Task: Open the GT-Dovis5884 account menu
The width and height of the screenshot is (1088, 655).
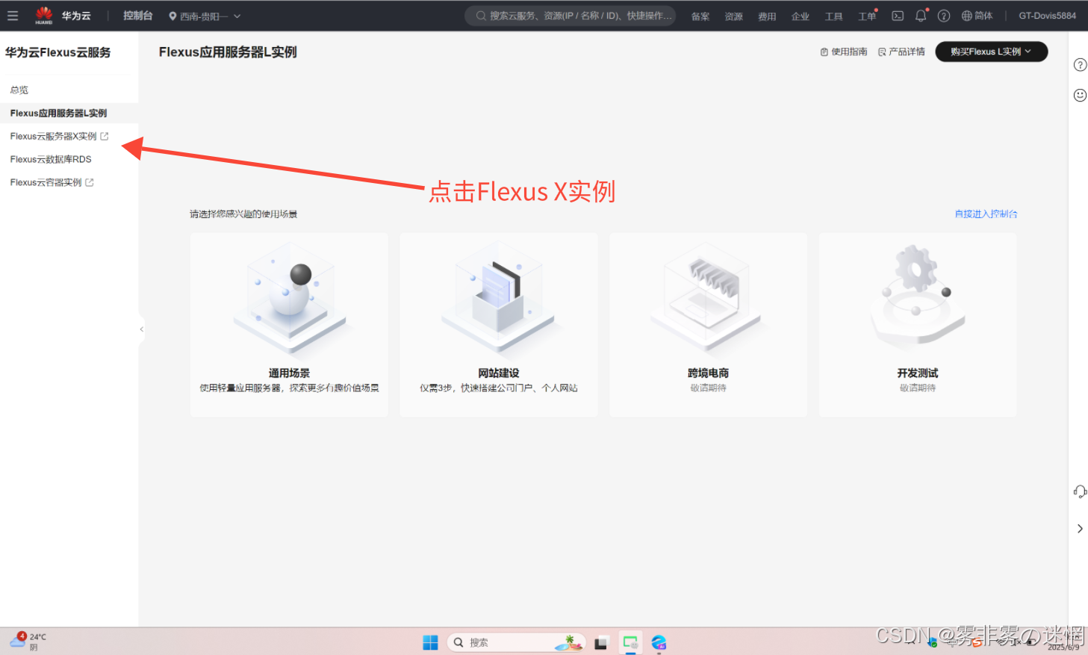Action: pyautogui.click(x=1048, y=16)
